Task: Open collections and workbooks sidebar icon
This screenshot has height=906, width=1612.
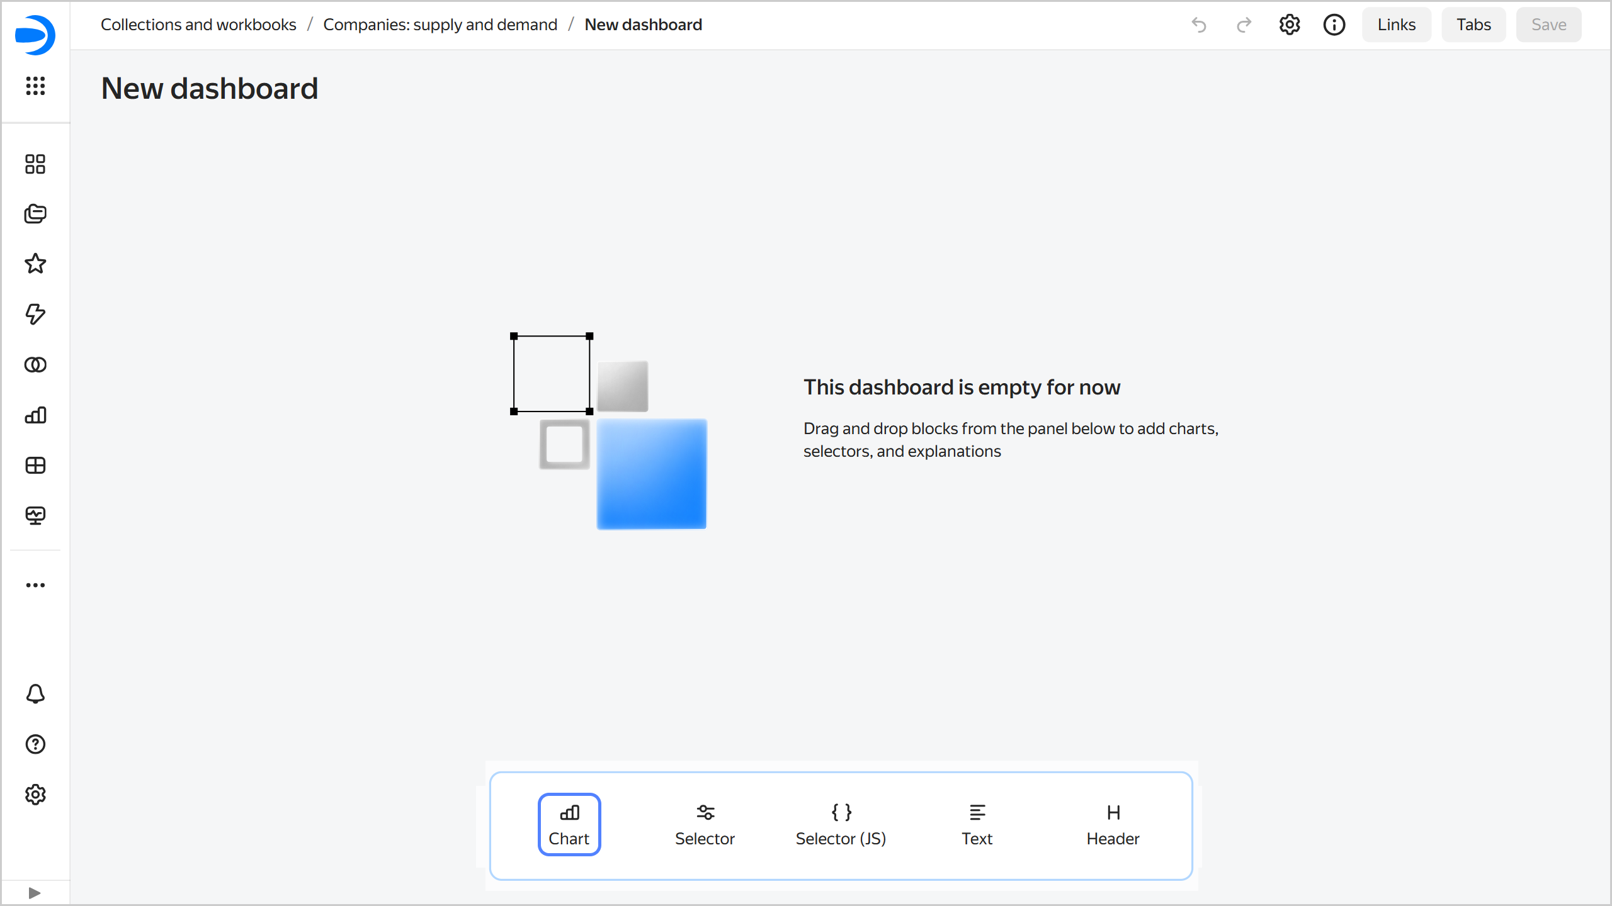Action: pos(35,214)
